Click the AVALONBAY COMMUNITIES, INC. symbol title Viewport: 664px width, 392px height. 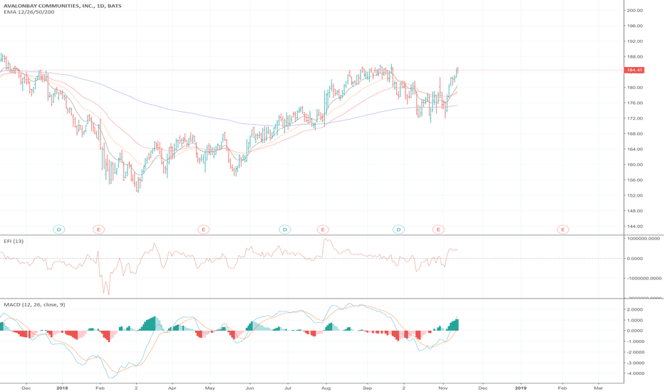63,6
